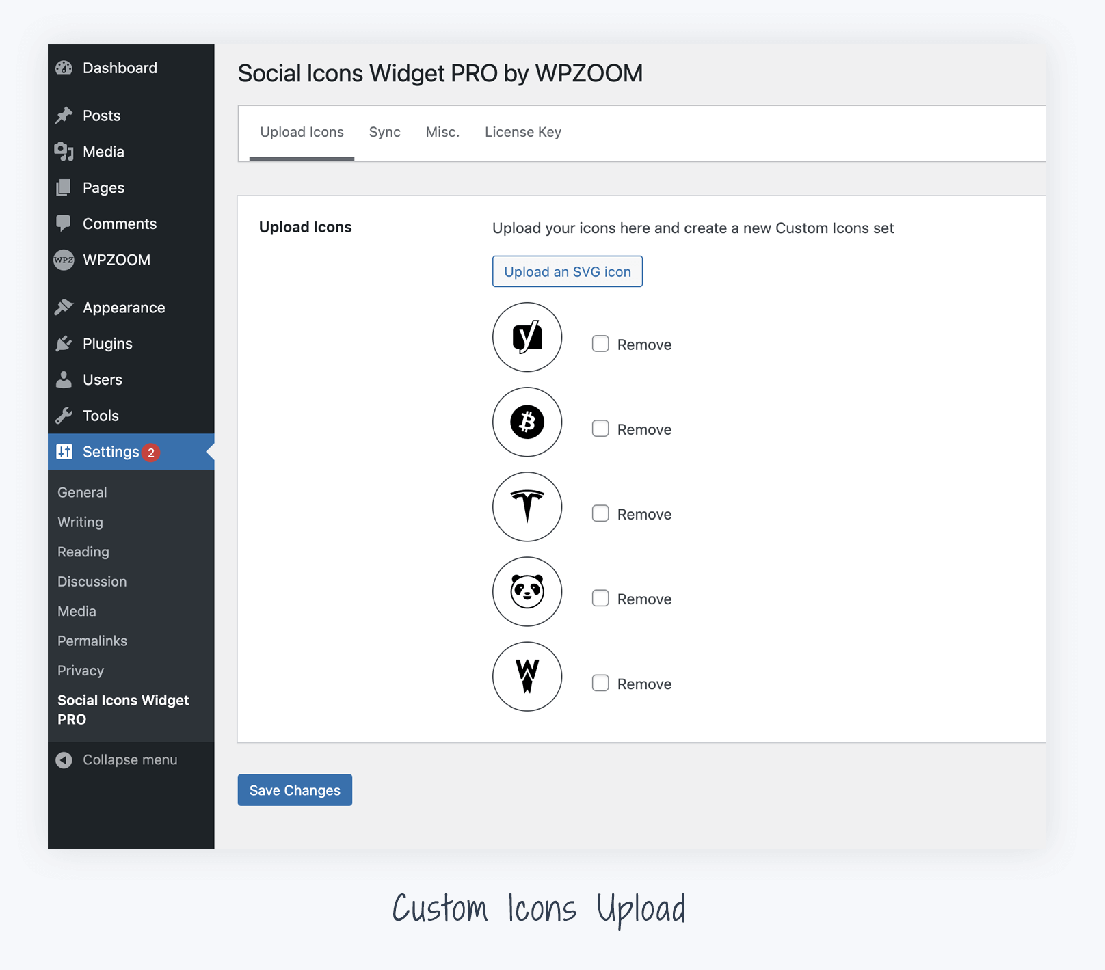Switch to the Sync tab
Screen dimensions: 1105x970
click(385, 132)
